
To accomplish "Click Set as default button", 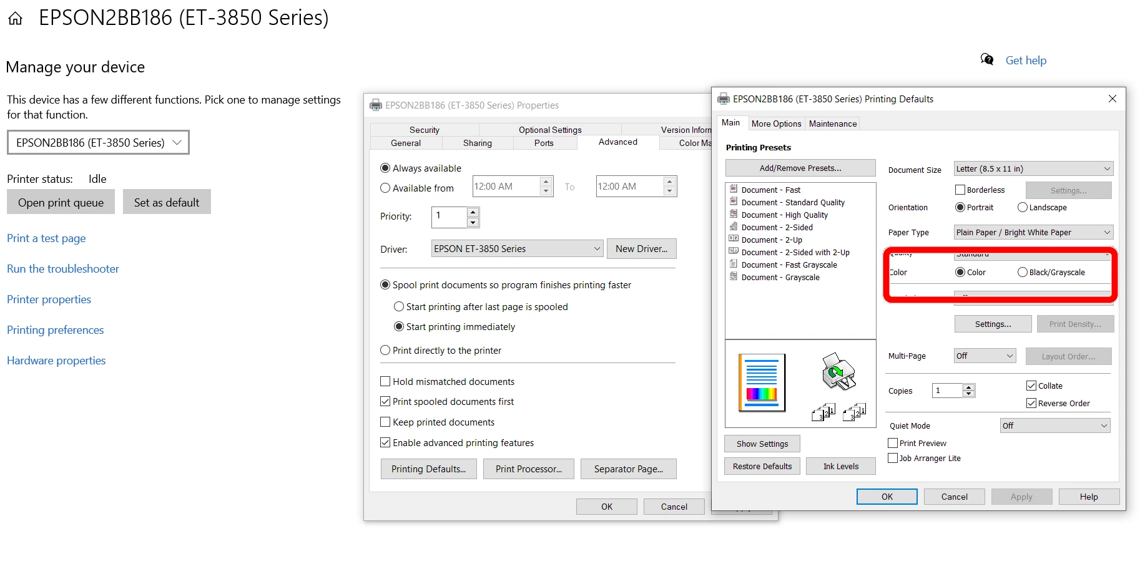I will pos(167,202).
